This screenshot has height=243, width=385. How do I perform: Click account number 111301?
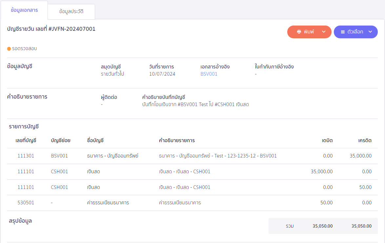pyautogui.click(x=26, y=156)
